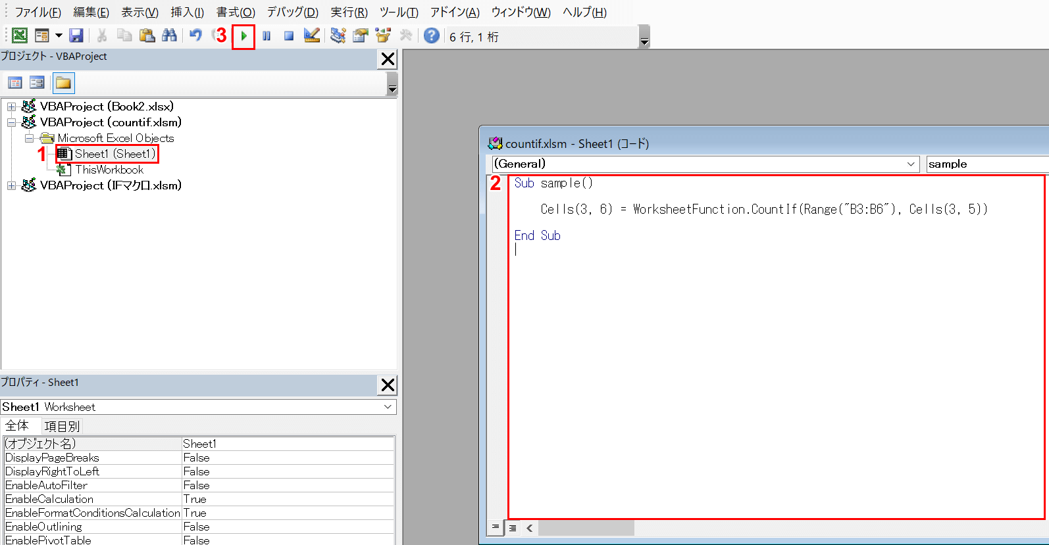Select ThisWorkbook in the project tree
This screenshot has height=545, width=1049.
click(109, 170)
